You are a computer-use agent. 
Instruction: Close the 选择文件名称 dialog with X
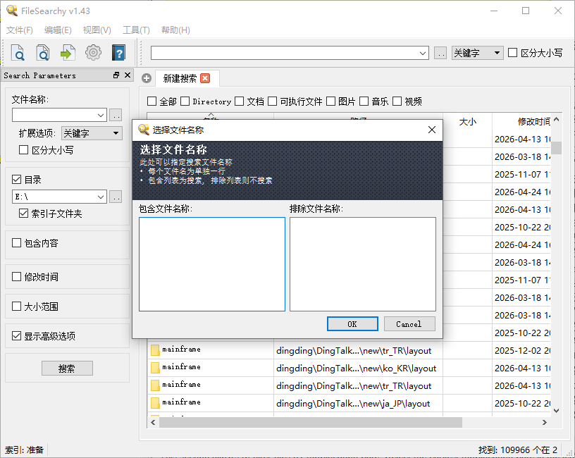[x=432, y=130]
